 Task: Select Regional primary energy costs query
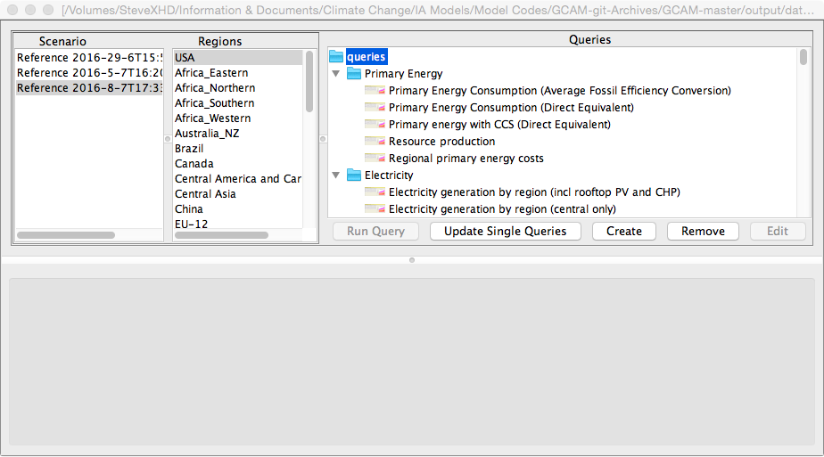pyautogui.click(x=466, y=159)
